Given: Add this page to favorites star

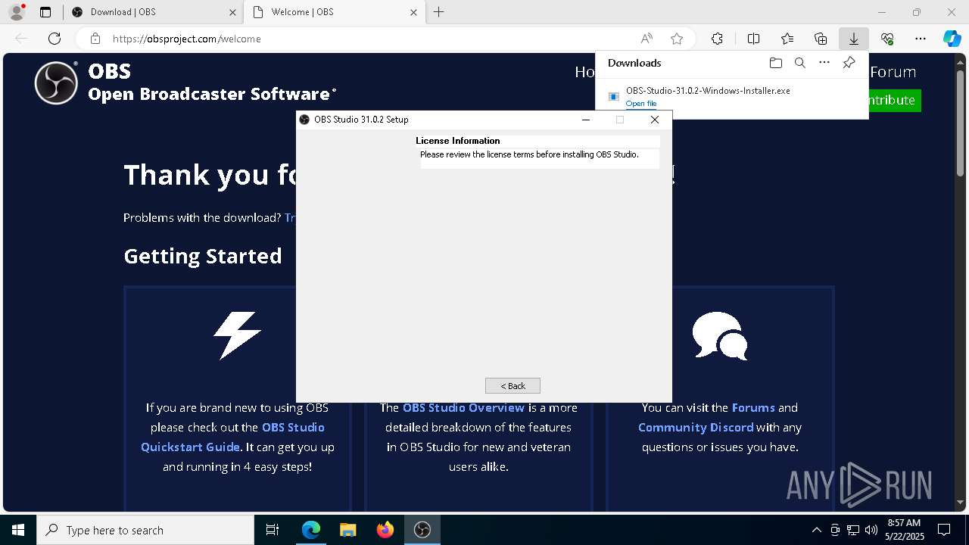Looking at the screenshot, I should coord(677,39).
